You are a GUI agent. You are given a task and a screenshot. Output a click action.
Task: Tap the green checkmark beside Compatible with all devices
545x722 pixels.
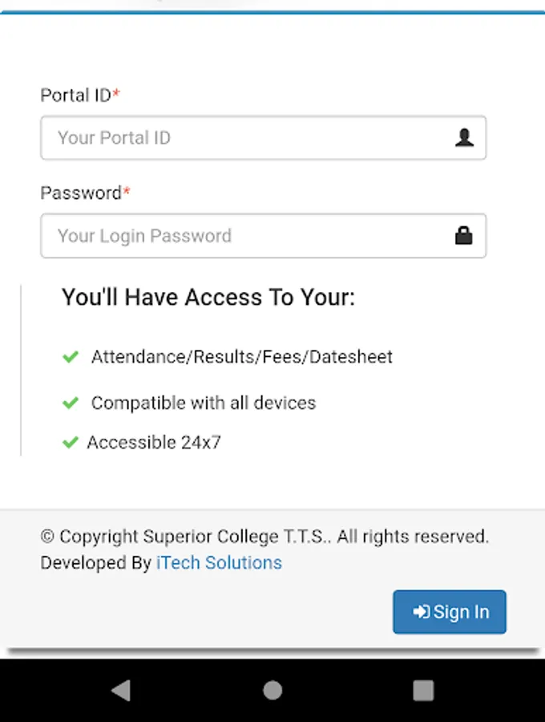tap(71, 403)
